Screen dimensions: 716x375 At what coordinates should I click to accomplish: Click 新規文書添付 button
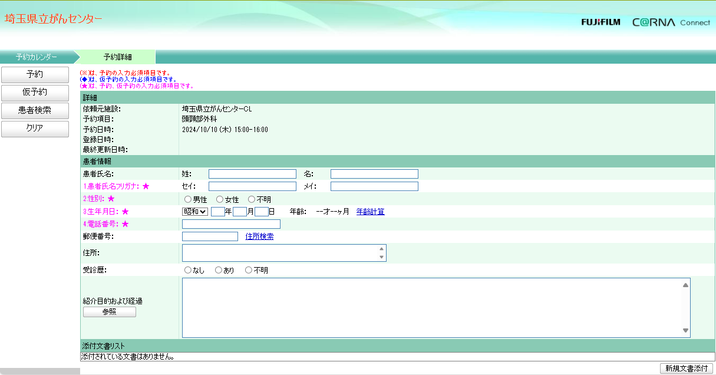pyautogui.click(x=687, y=369)
